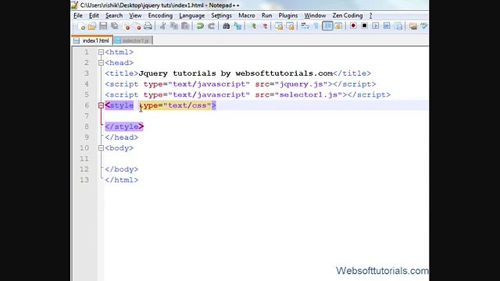The image size is (500, 281).
Task: Open Find with the binoculars icon
Action: click(x=226, y=26)
